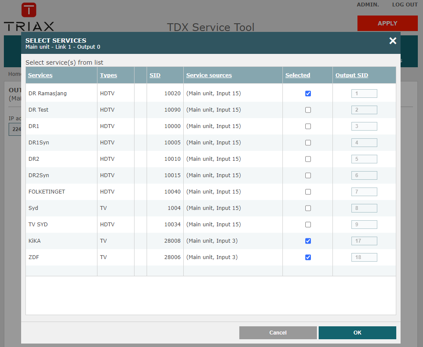
Task: Edit Output SID field for DR2
Action: click(x=364, y=159)
